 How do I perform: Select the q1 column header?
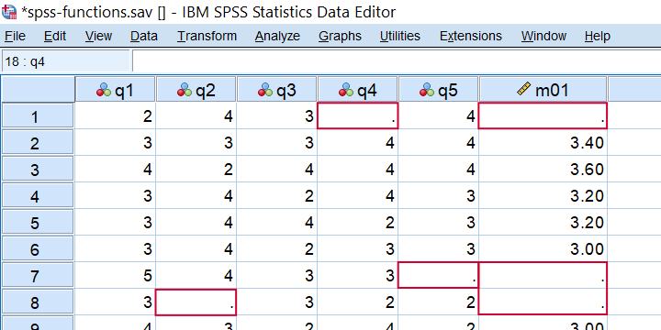pos(116,89)
